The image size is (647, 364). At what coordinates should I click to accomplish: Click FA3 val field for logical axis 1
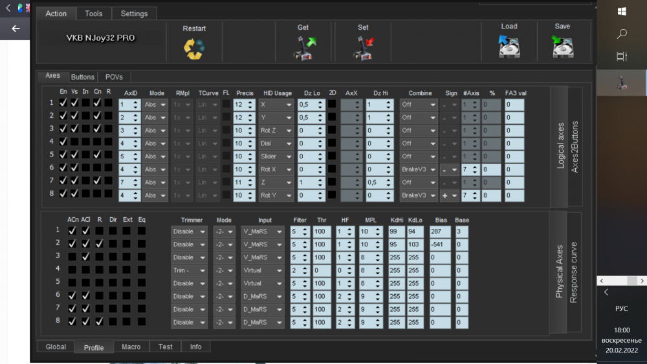pyautogui.click(x=514, y=105)
